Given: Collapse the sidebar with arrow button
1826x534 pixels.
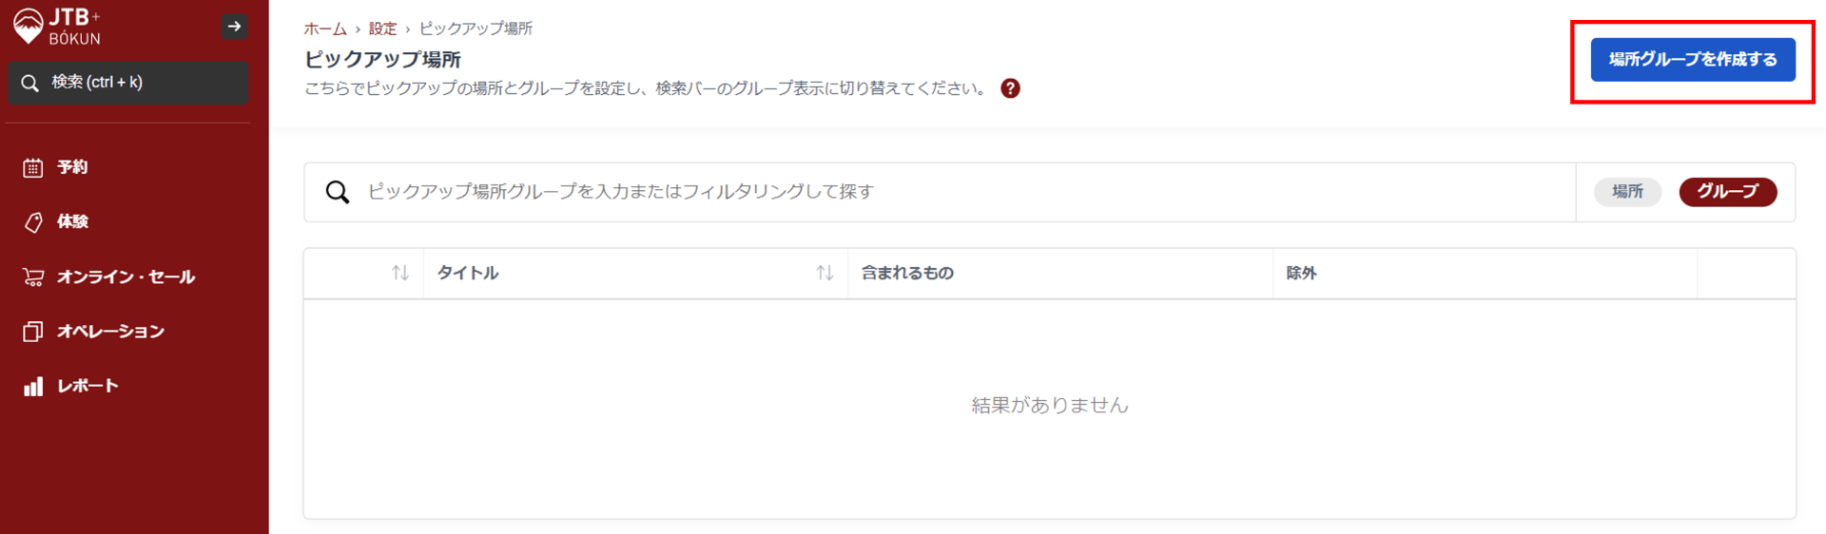Looking at the screenshot, I should pos(234,27).
